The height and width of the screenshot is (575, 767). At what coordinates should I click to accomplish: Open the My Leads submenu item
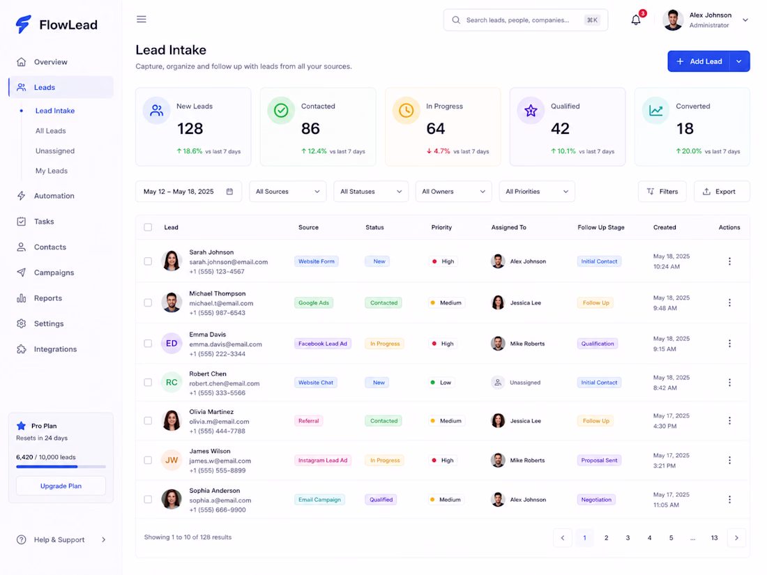coord(52,171)
